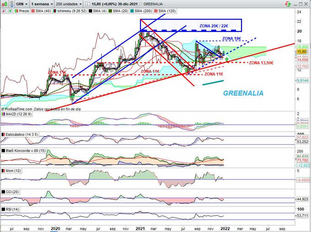
Task: Select the CCI value 44,923
Action: (x=303, y=199)
